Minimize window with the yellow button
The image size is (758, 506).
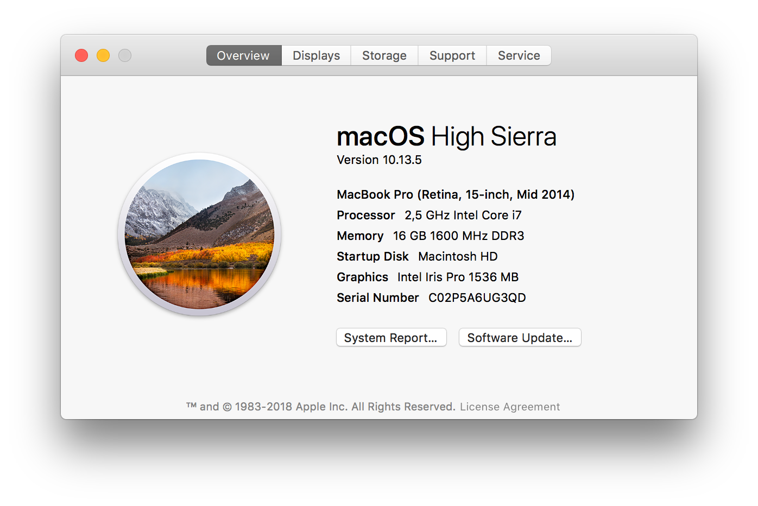pyautogui.click(x=103, y=55)
